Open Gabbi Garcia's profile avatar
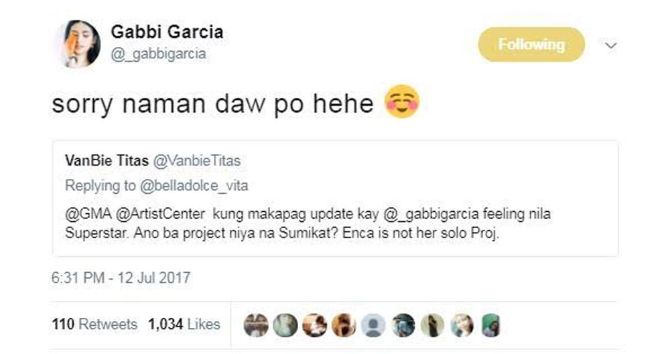Screen dimensions: 670x354 (x=79, y=44)
